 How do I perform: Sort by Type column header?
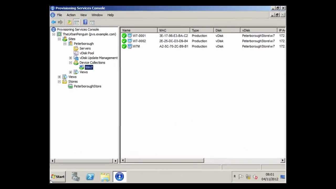click(202, 30)
